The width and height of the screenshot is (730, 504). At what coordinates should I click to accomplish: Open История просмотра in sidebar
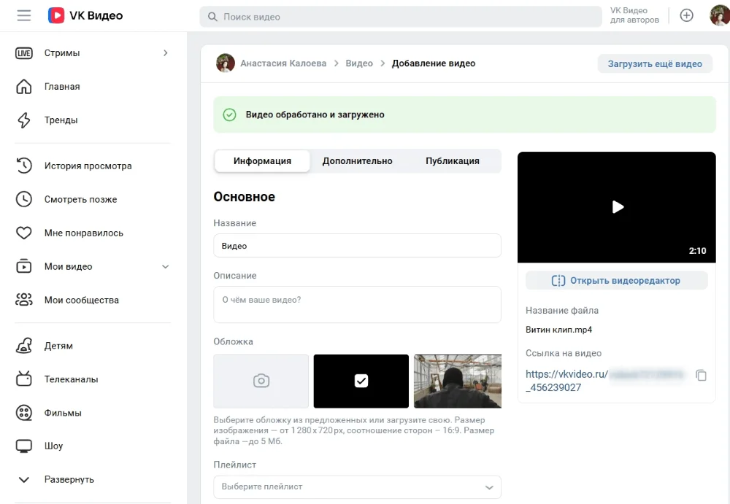pos(88,166)
